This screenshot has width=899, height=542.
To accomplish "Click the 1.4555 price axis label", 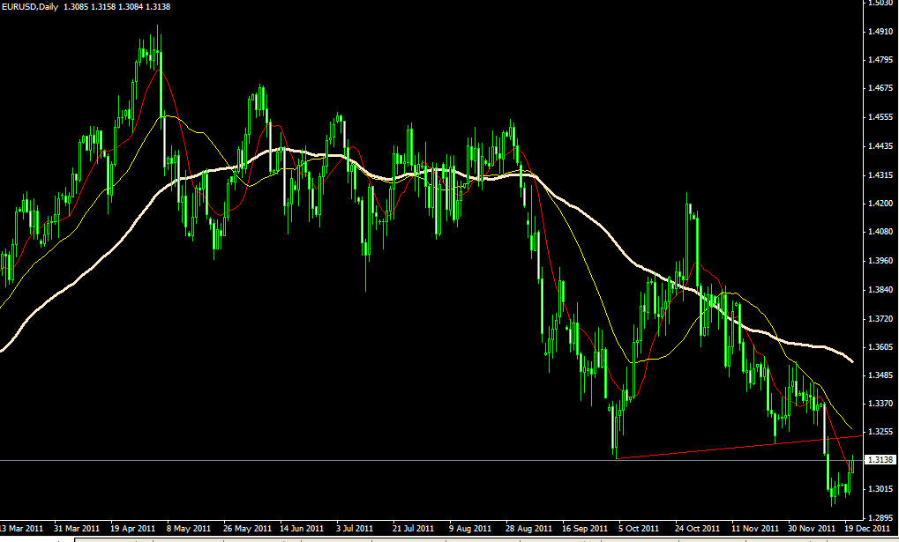I will click(x=880, y=117).
